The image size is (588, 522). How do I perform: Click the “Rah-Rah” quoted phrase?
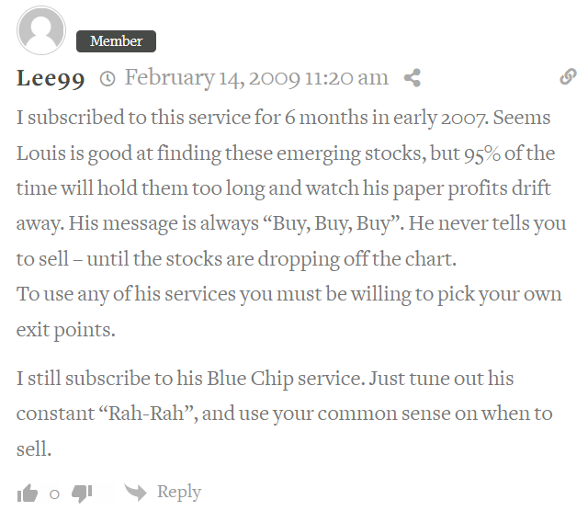148,414
